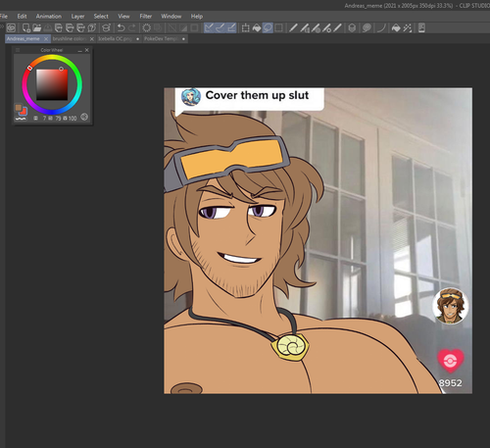Click the first plain pen icon
The height and width of the screenshot is (448, 490).
point(293,28)
